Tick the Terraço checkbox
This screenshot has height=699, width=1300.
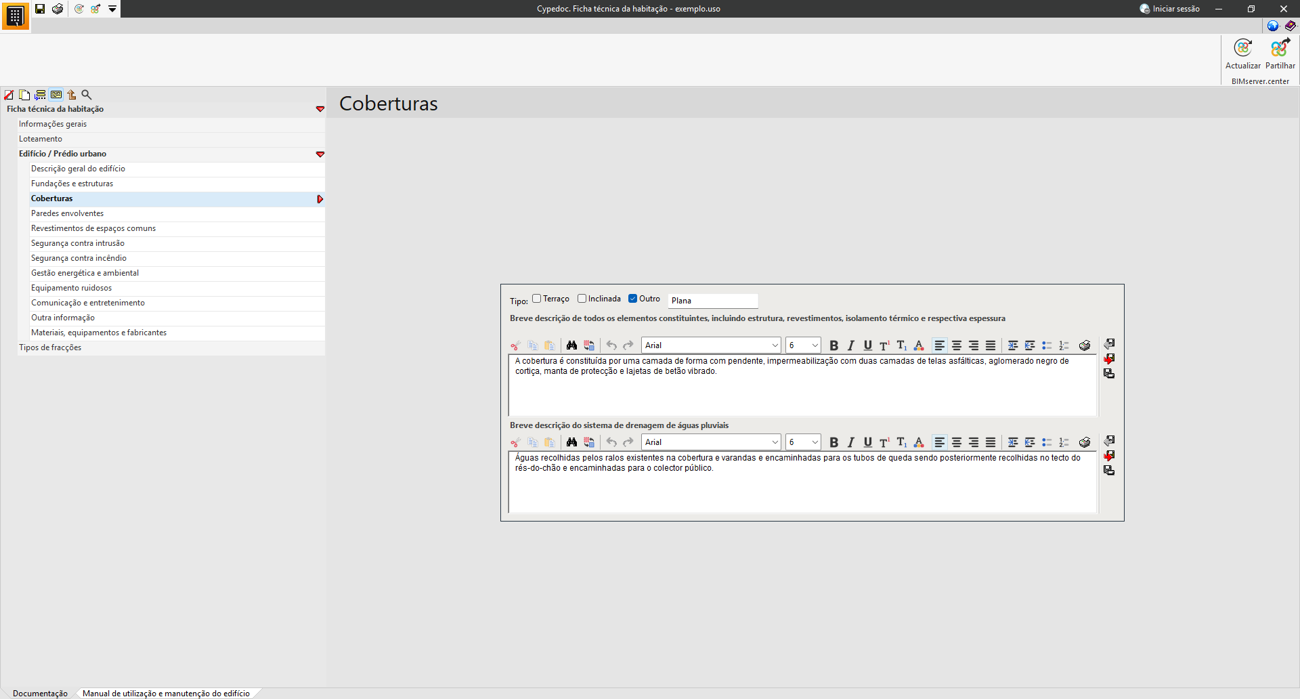[x=537, y=299]
